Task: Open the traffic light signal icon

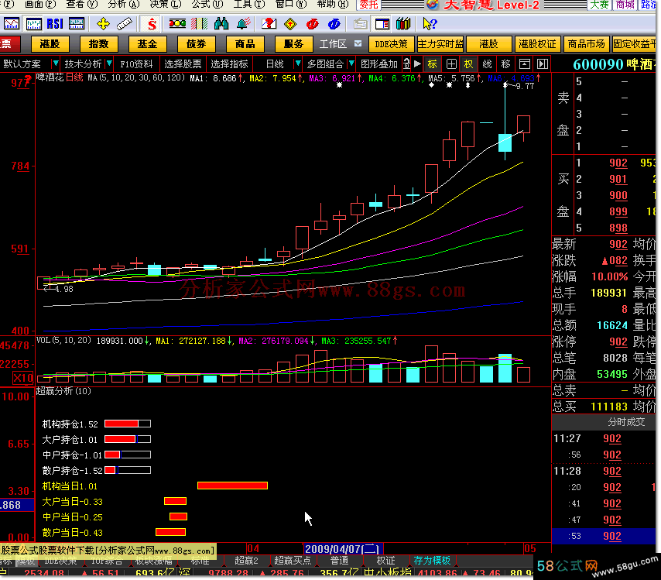Action: (x=177, y=24)
